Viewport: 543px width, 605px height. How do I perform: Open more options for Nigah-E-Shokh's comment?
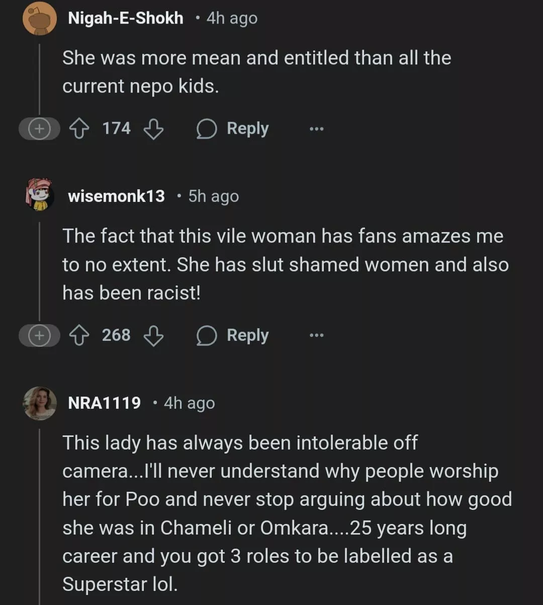(x=316, y=129)
